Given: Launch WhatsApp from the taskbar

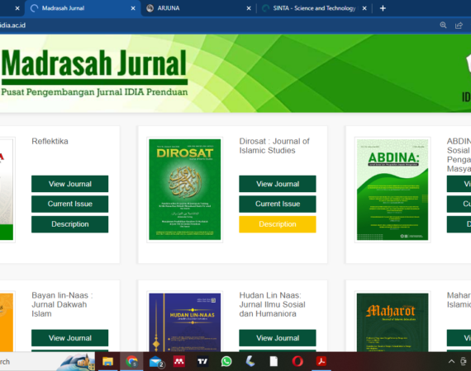Looking at the screenshot, I should (x=226, y=361).
